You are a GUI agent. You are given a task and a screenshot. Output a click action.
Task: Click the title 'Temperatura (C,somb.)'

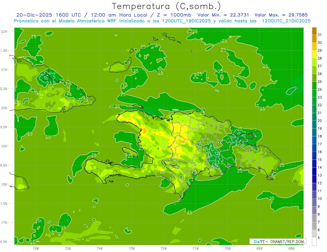(x=166, y=6)
